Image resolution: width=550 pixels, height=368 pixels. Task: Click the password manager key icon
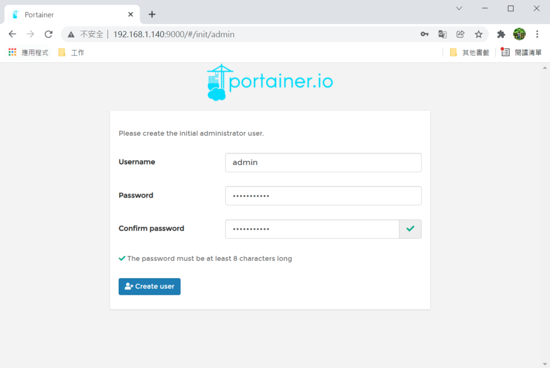click(424, 34)
